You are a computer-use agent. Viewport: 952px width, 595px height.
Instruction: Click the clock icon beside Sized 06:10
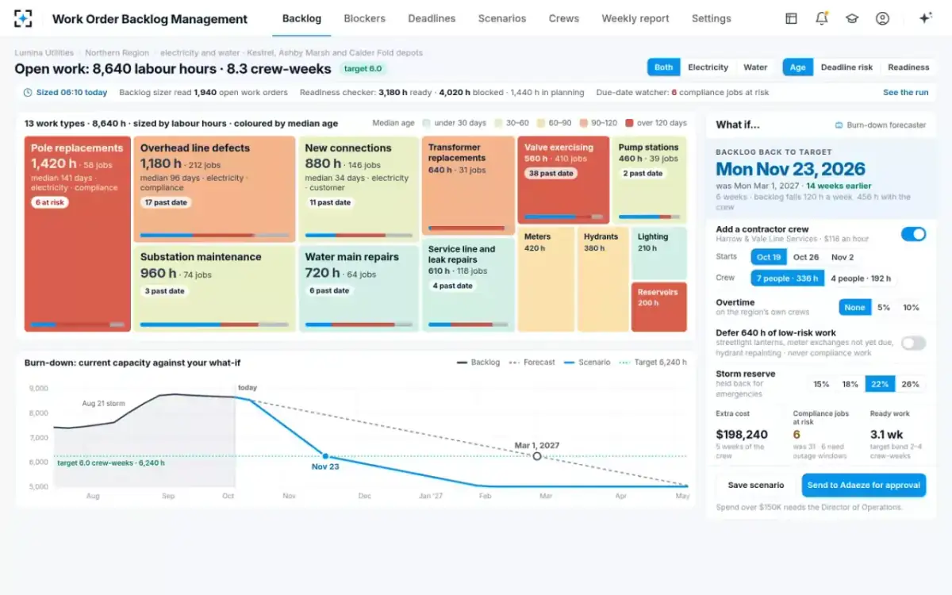pyautogui.click(x=28, y=93)
